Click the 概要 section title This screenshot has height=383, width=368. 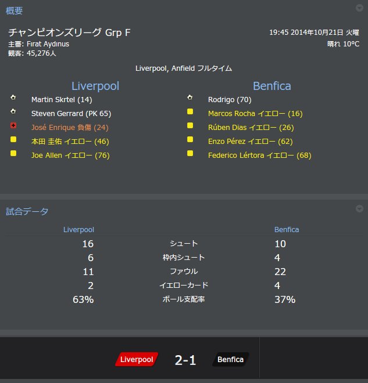15,10
